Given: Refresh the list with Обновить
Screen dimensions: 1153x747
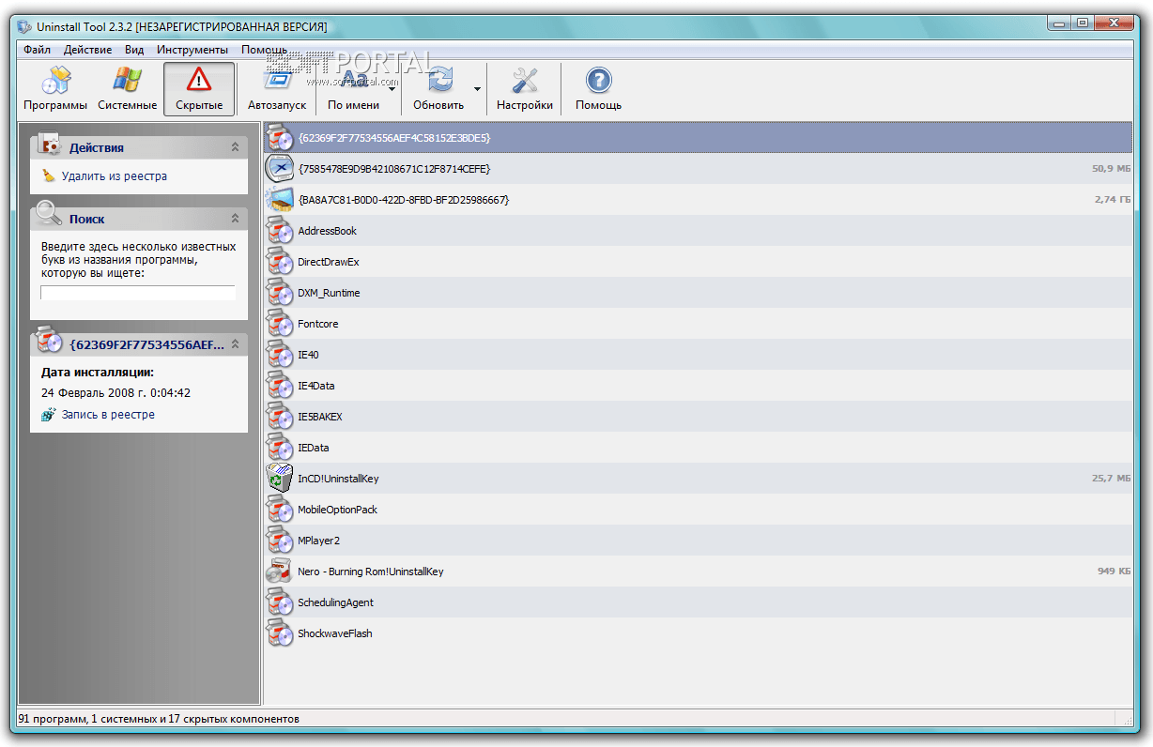Looking at the screenshot, I should click(x=438, y=89).
